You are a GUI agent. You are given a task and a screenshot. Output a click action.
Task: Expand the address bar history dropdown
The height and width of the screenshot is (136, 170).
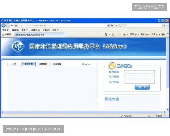108,25
